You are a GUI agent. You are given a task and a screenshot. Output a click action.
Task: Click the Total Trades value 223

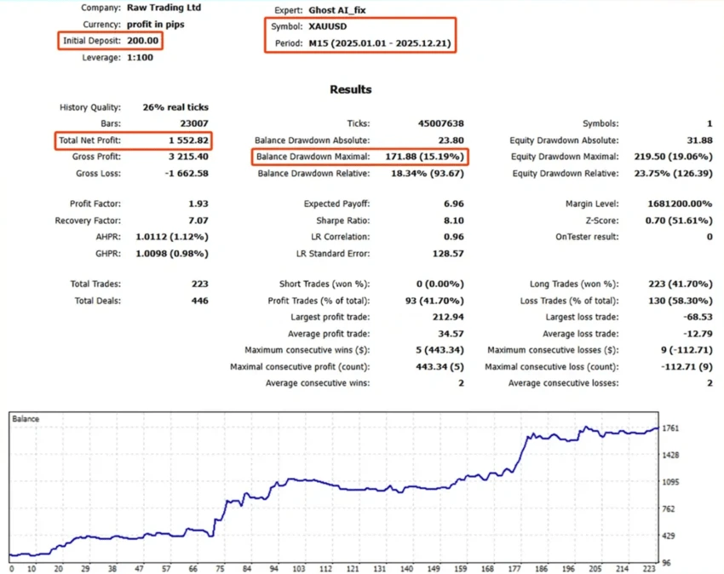pyautogui.click(x=198, y=284)
